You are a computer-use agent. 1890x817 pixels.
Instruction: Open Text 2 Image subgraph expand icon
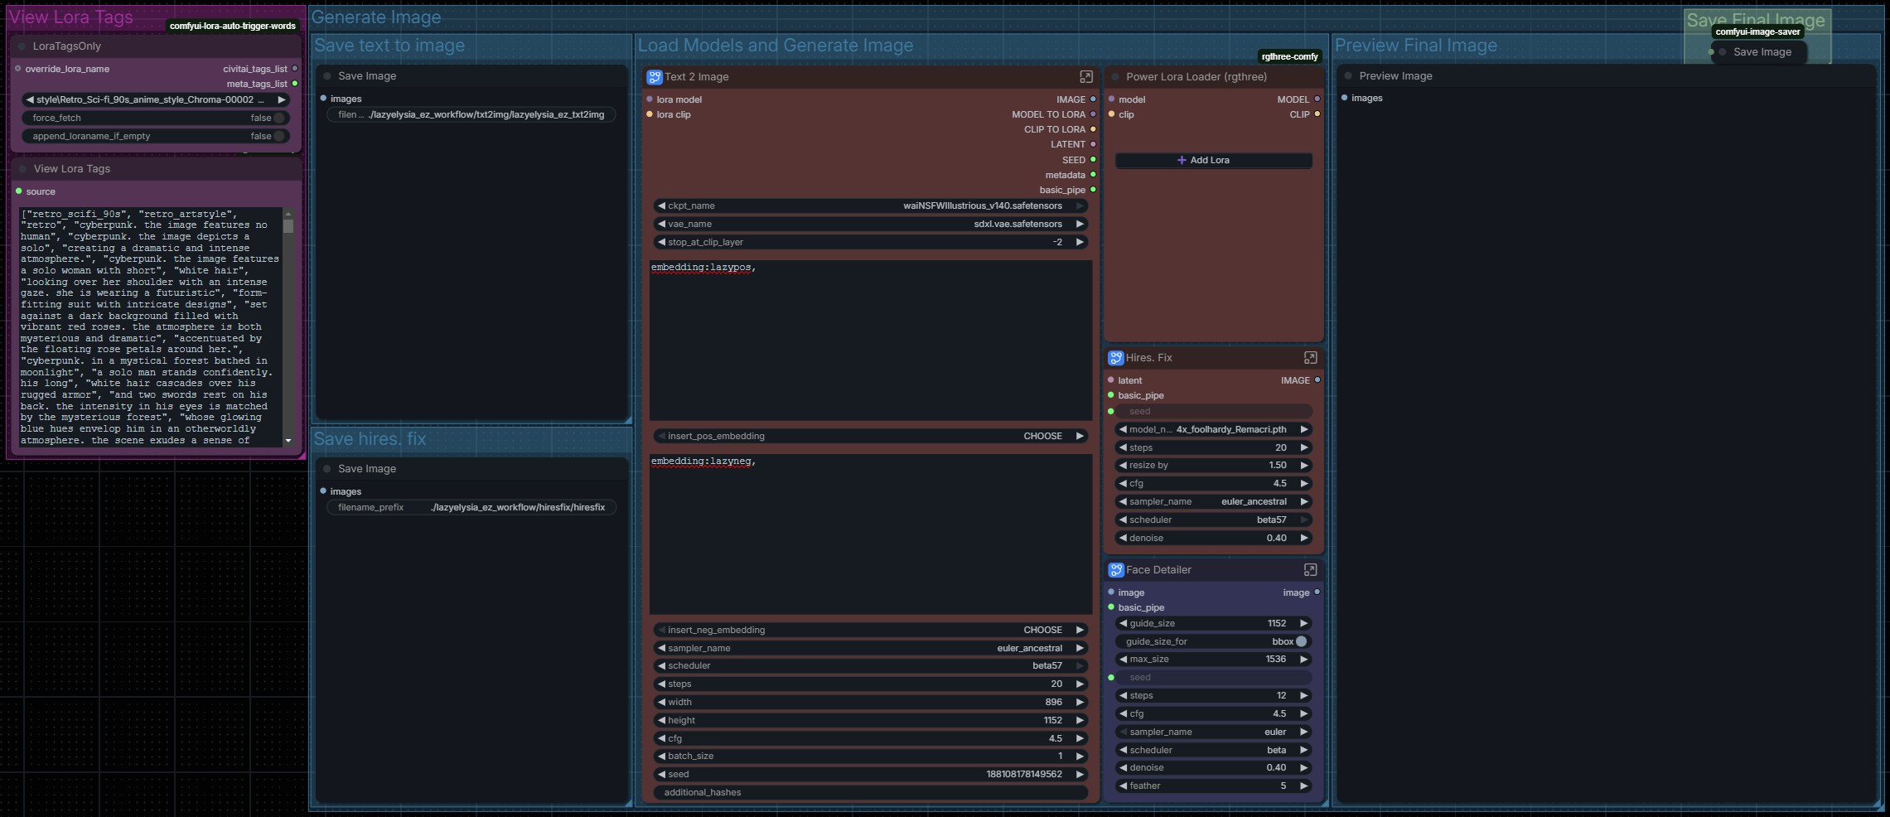[x=1085, y=77]
